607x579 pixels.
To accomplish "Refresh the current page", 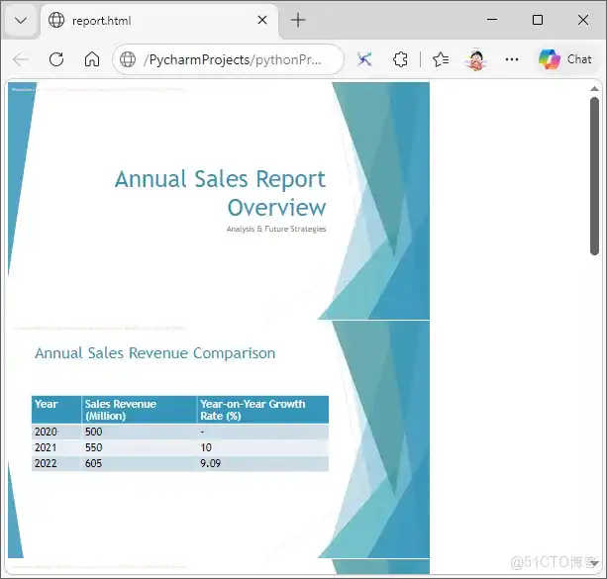I will click(x=56, y=59).
